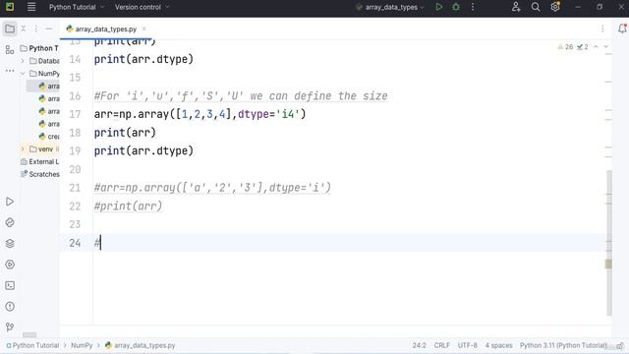Expand the Database folder in the project tree

click(23, 61)
